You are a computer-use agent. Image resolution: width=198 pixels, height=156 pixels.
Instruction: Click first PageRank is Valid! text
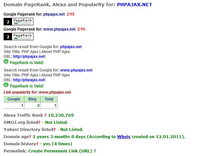tap(27, 63)
